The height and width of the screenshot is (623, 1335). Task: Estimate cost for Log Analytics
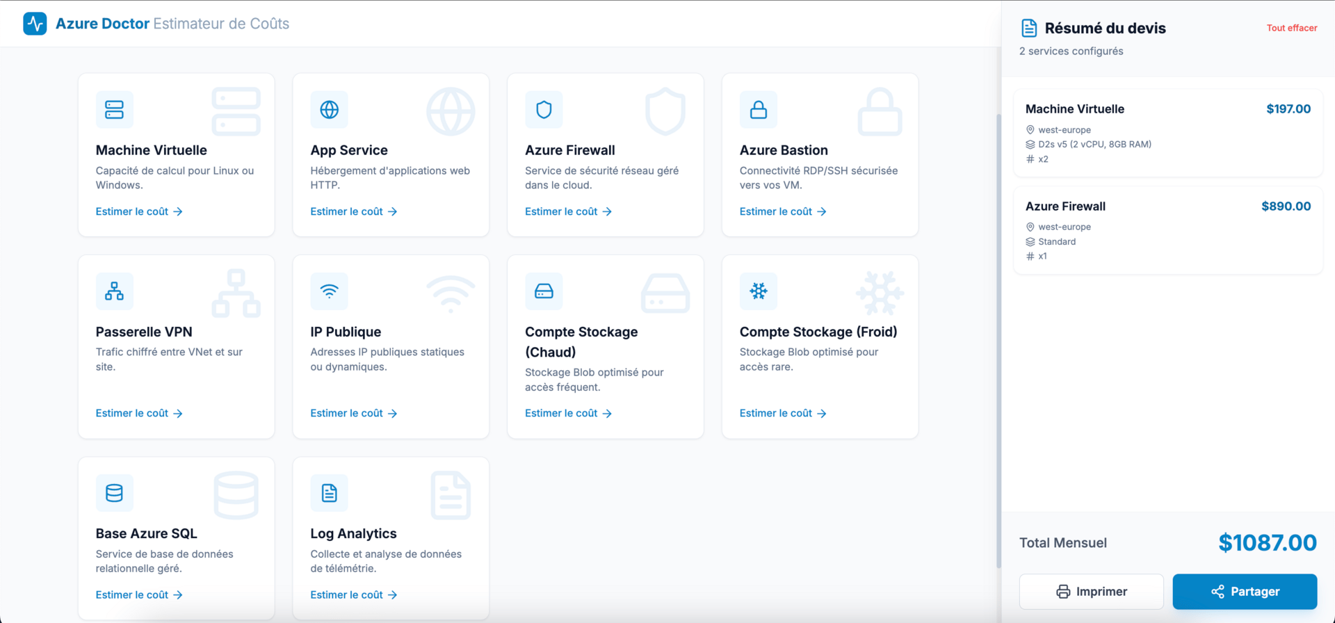coord(354,595)
